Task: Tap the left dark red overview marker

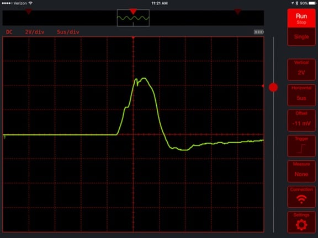Action: pyautogui.click(x=29, y=12)
